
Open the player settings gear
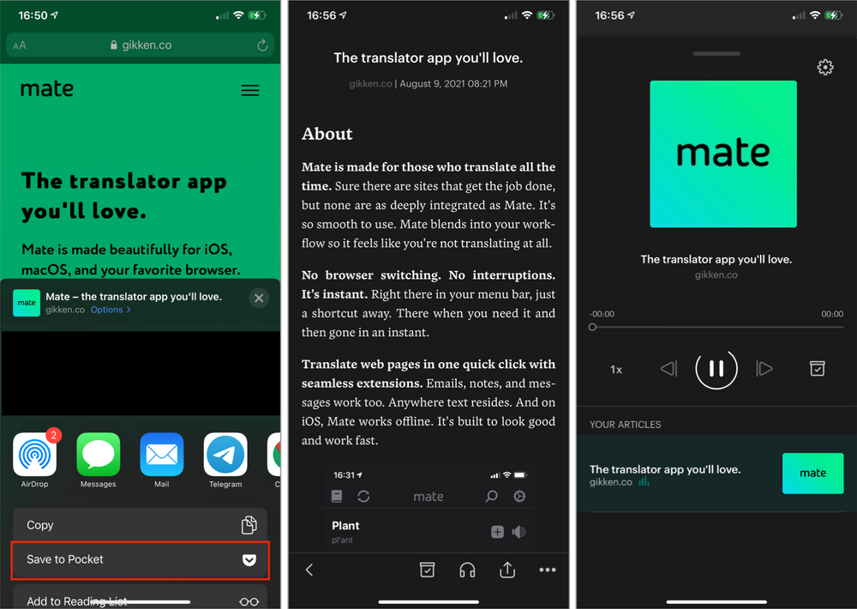tap(824, 67)
